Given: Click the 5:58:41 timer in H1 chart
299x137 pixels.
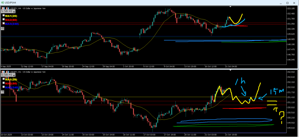Looking at the screenshot, I should click(x=6, y=75).
